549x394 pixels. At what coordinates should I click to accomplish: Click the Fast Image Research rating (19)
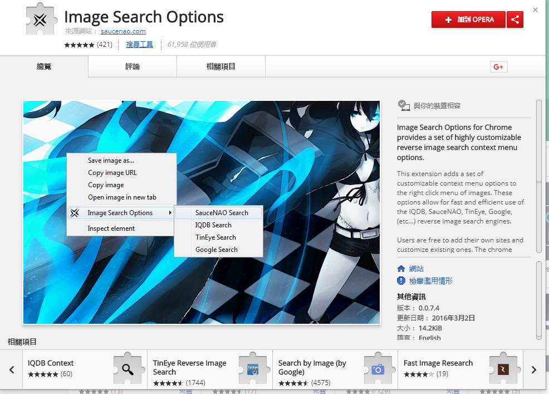click(426, 374)
